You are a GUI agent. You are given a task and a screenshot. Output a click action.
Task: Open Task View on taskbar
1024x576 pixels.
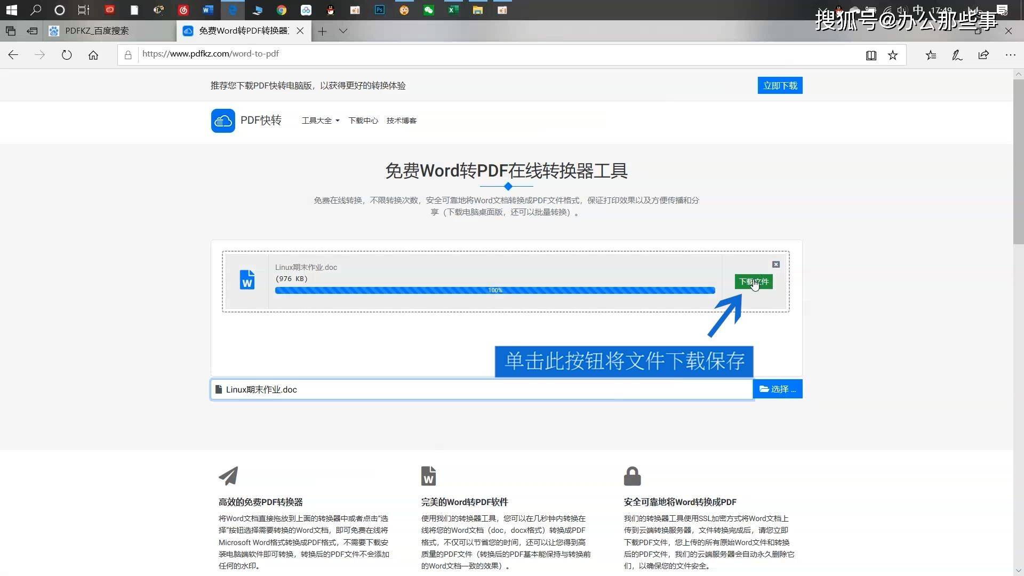[x=84, y=10]
